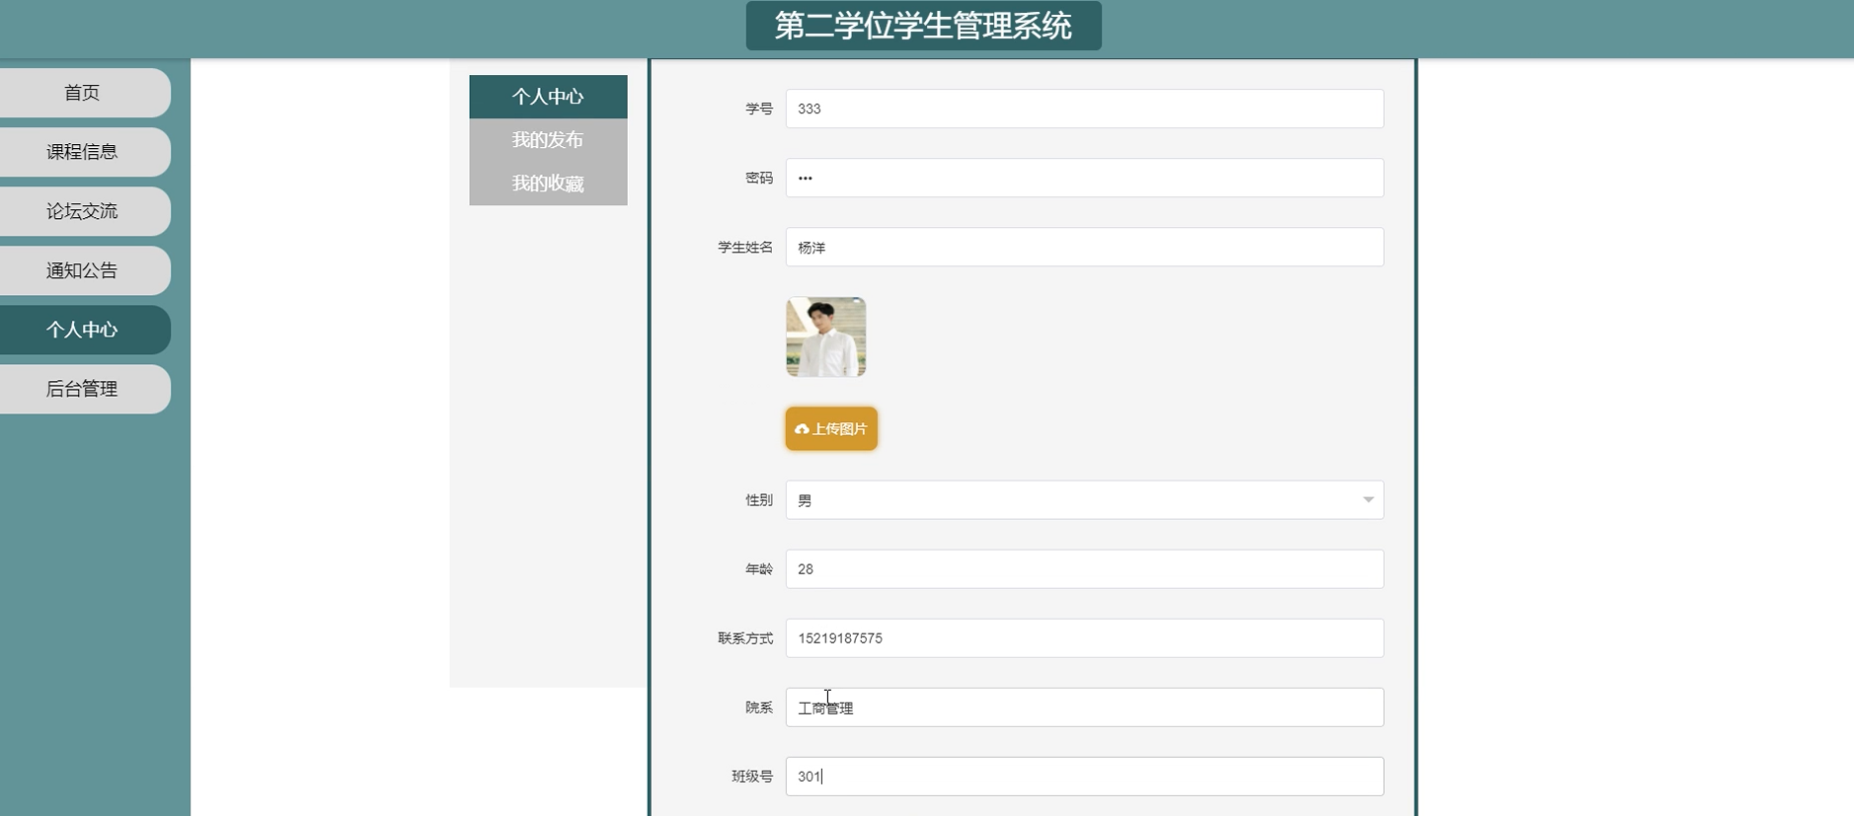Screen dimensions: 1854x816
Task: Go to 论坛交流 section
Action: click(x=83, y=211)
